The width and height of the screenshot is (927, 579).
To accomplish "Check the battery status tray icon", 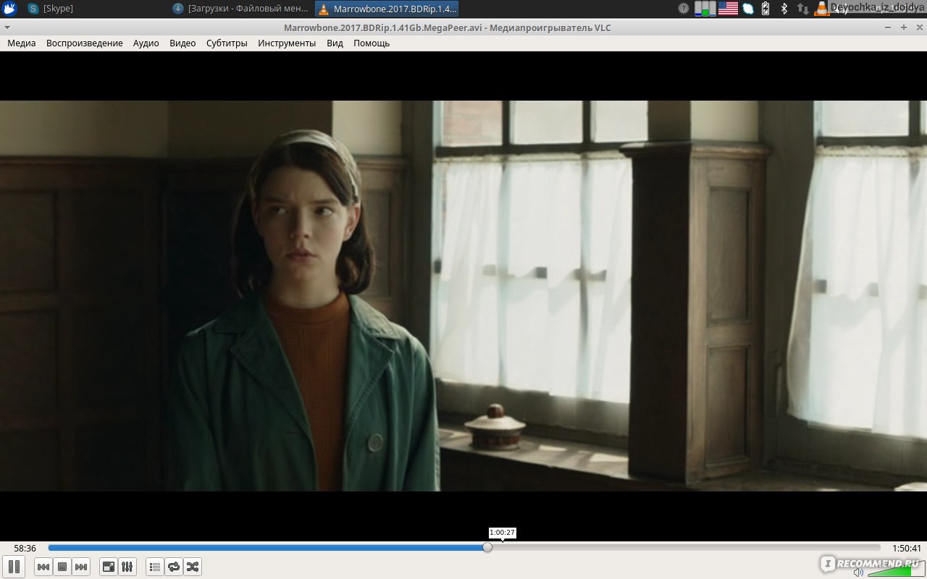I will (765, 9).
